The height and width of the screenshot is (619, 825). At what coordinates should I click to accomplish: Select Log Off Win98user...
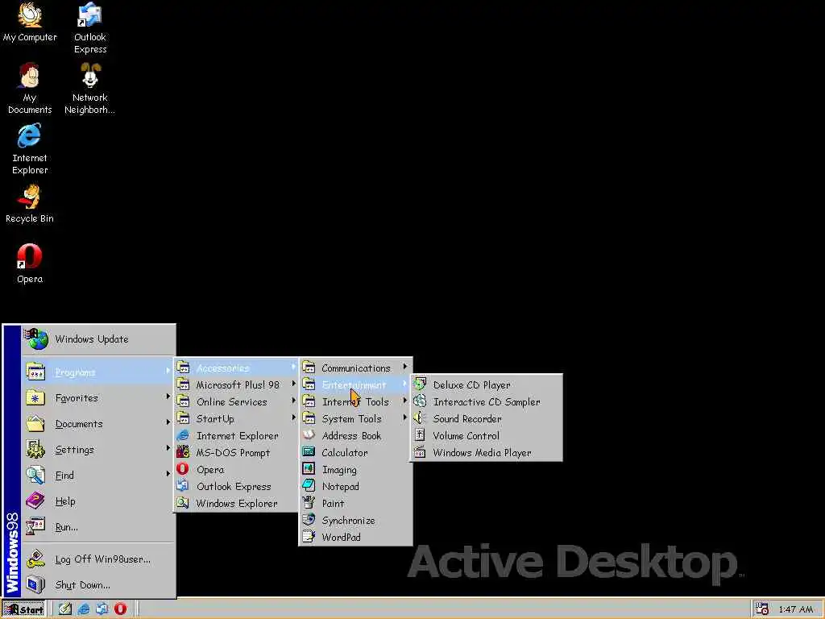tap(97, 559)
